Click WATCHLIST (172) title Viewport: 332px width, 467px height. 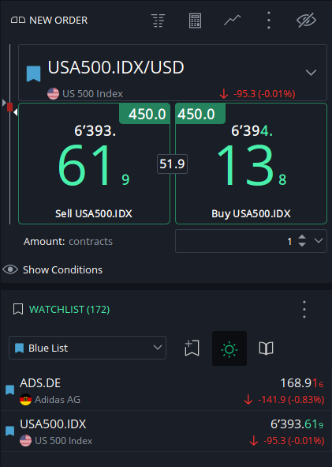[x=69, y=310]
